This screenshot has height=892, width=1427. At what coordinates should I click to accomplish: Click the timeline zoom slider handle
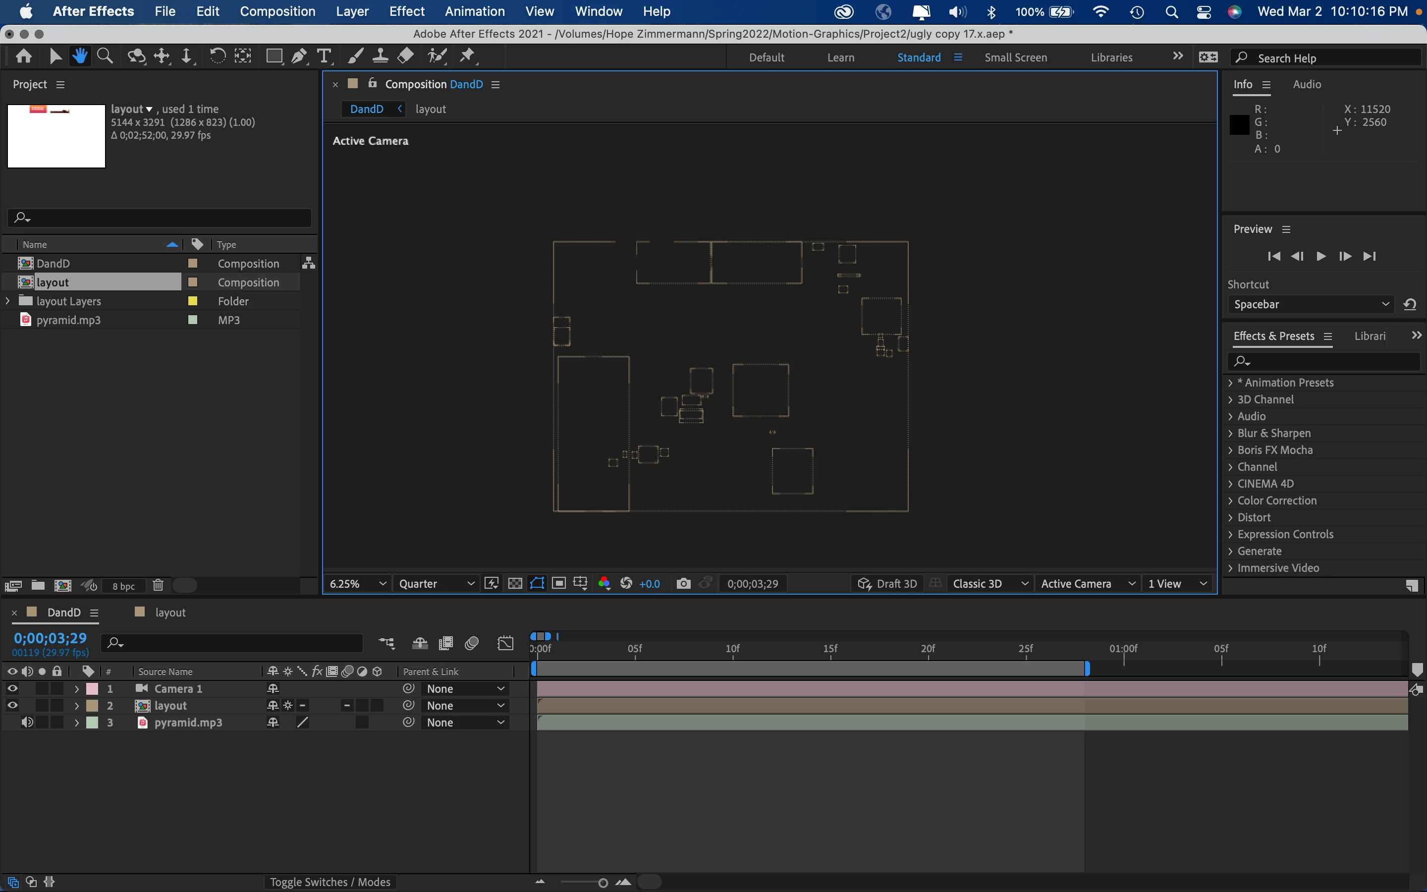[x=603, y=883]
